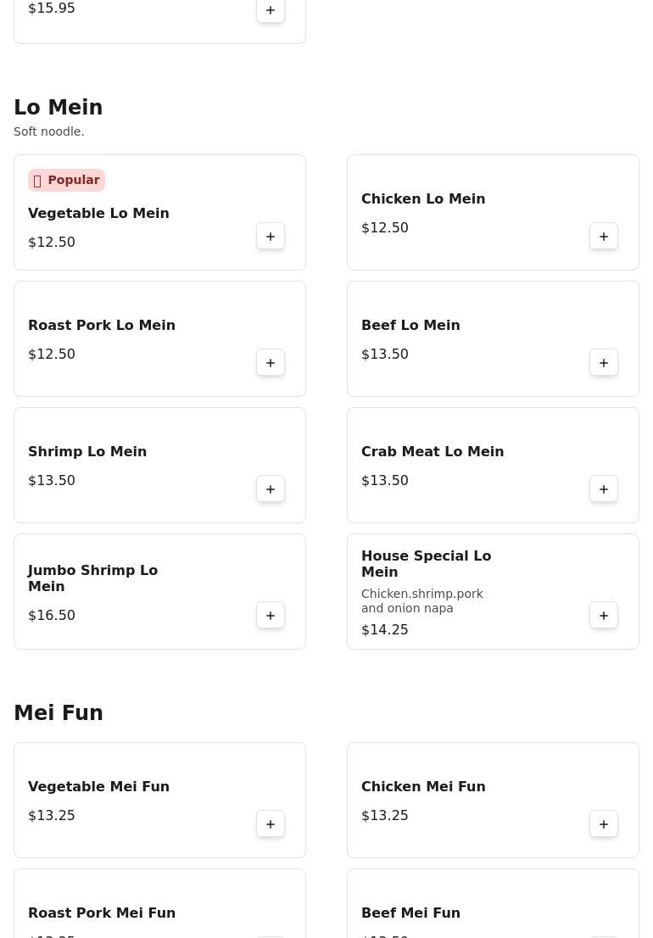View Jumbo Shrimp Lo Mein details
The width and height of the screenshot is (653, 938).
click(x=92, y=578)
